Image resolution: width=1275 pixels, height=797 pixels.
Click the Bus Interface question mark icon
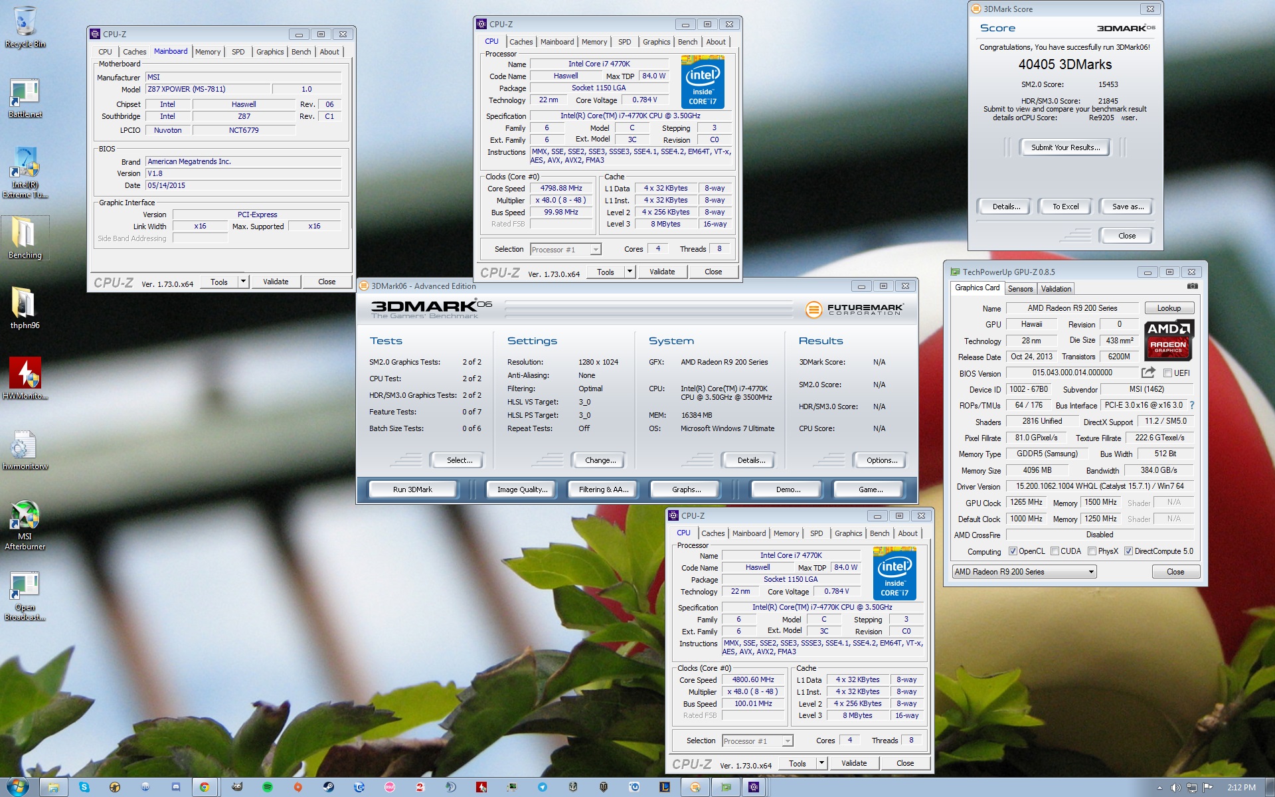[1191, 405]
